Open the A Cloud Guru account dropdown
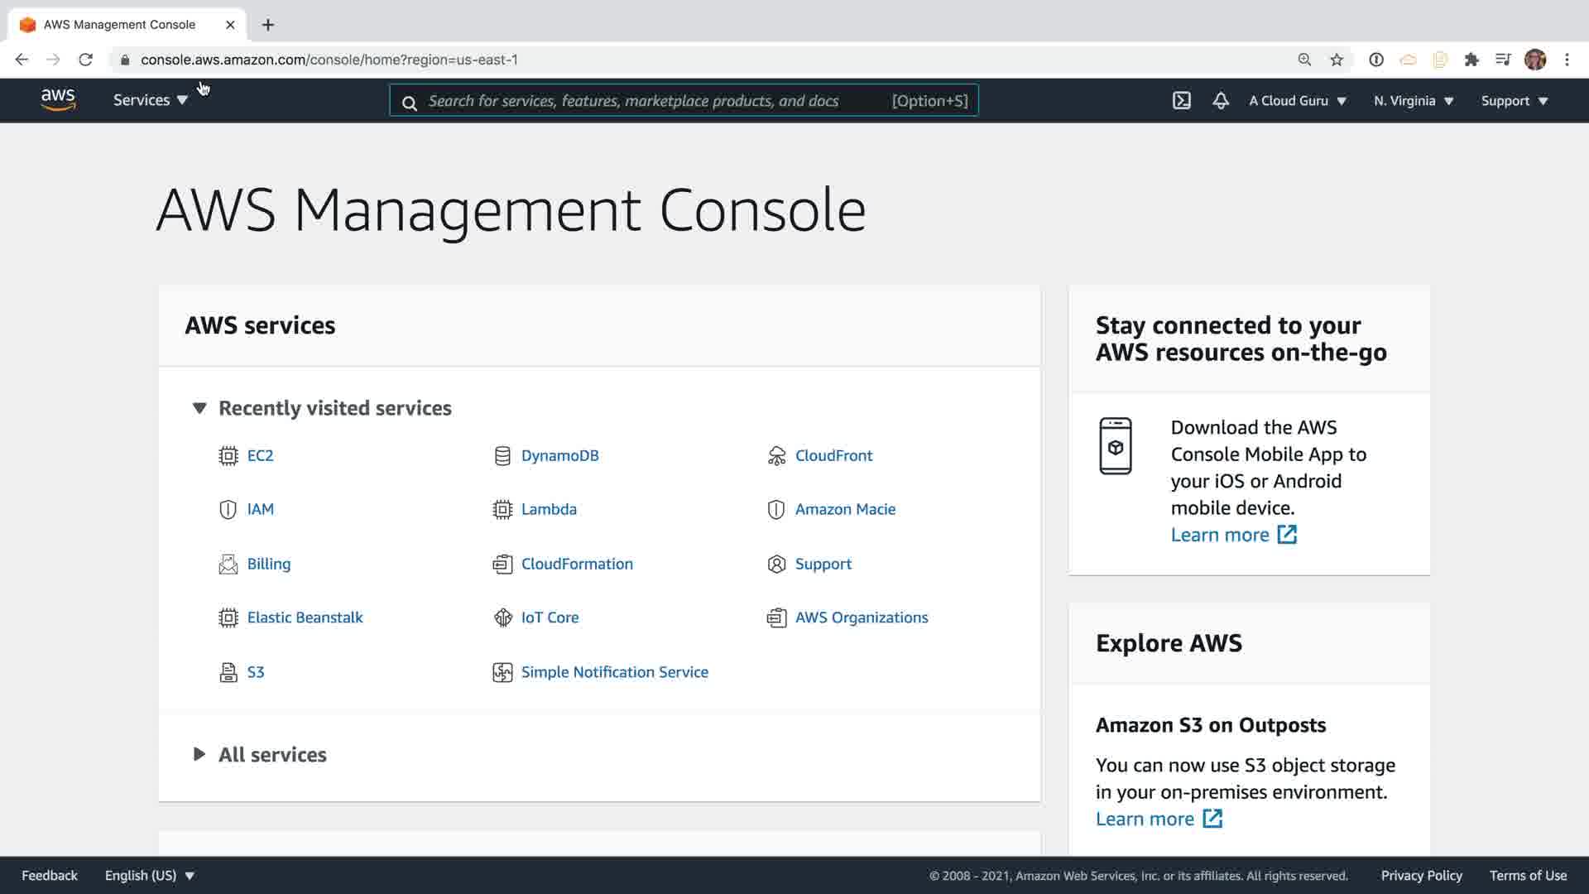 click(1297, 101)
